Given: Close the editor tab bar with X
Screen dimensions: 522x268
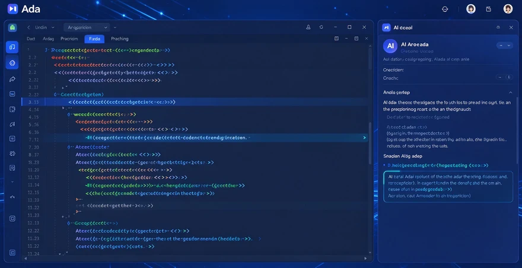Looking at the screenshot, I should pos(366,39).
